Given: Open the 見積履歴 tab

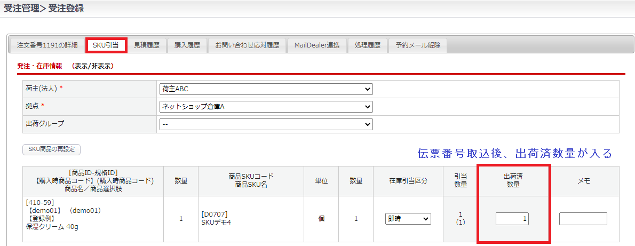Looking at the screenshot, I should 146,45.
